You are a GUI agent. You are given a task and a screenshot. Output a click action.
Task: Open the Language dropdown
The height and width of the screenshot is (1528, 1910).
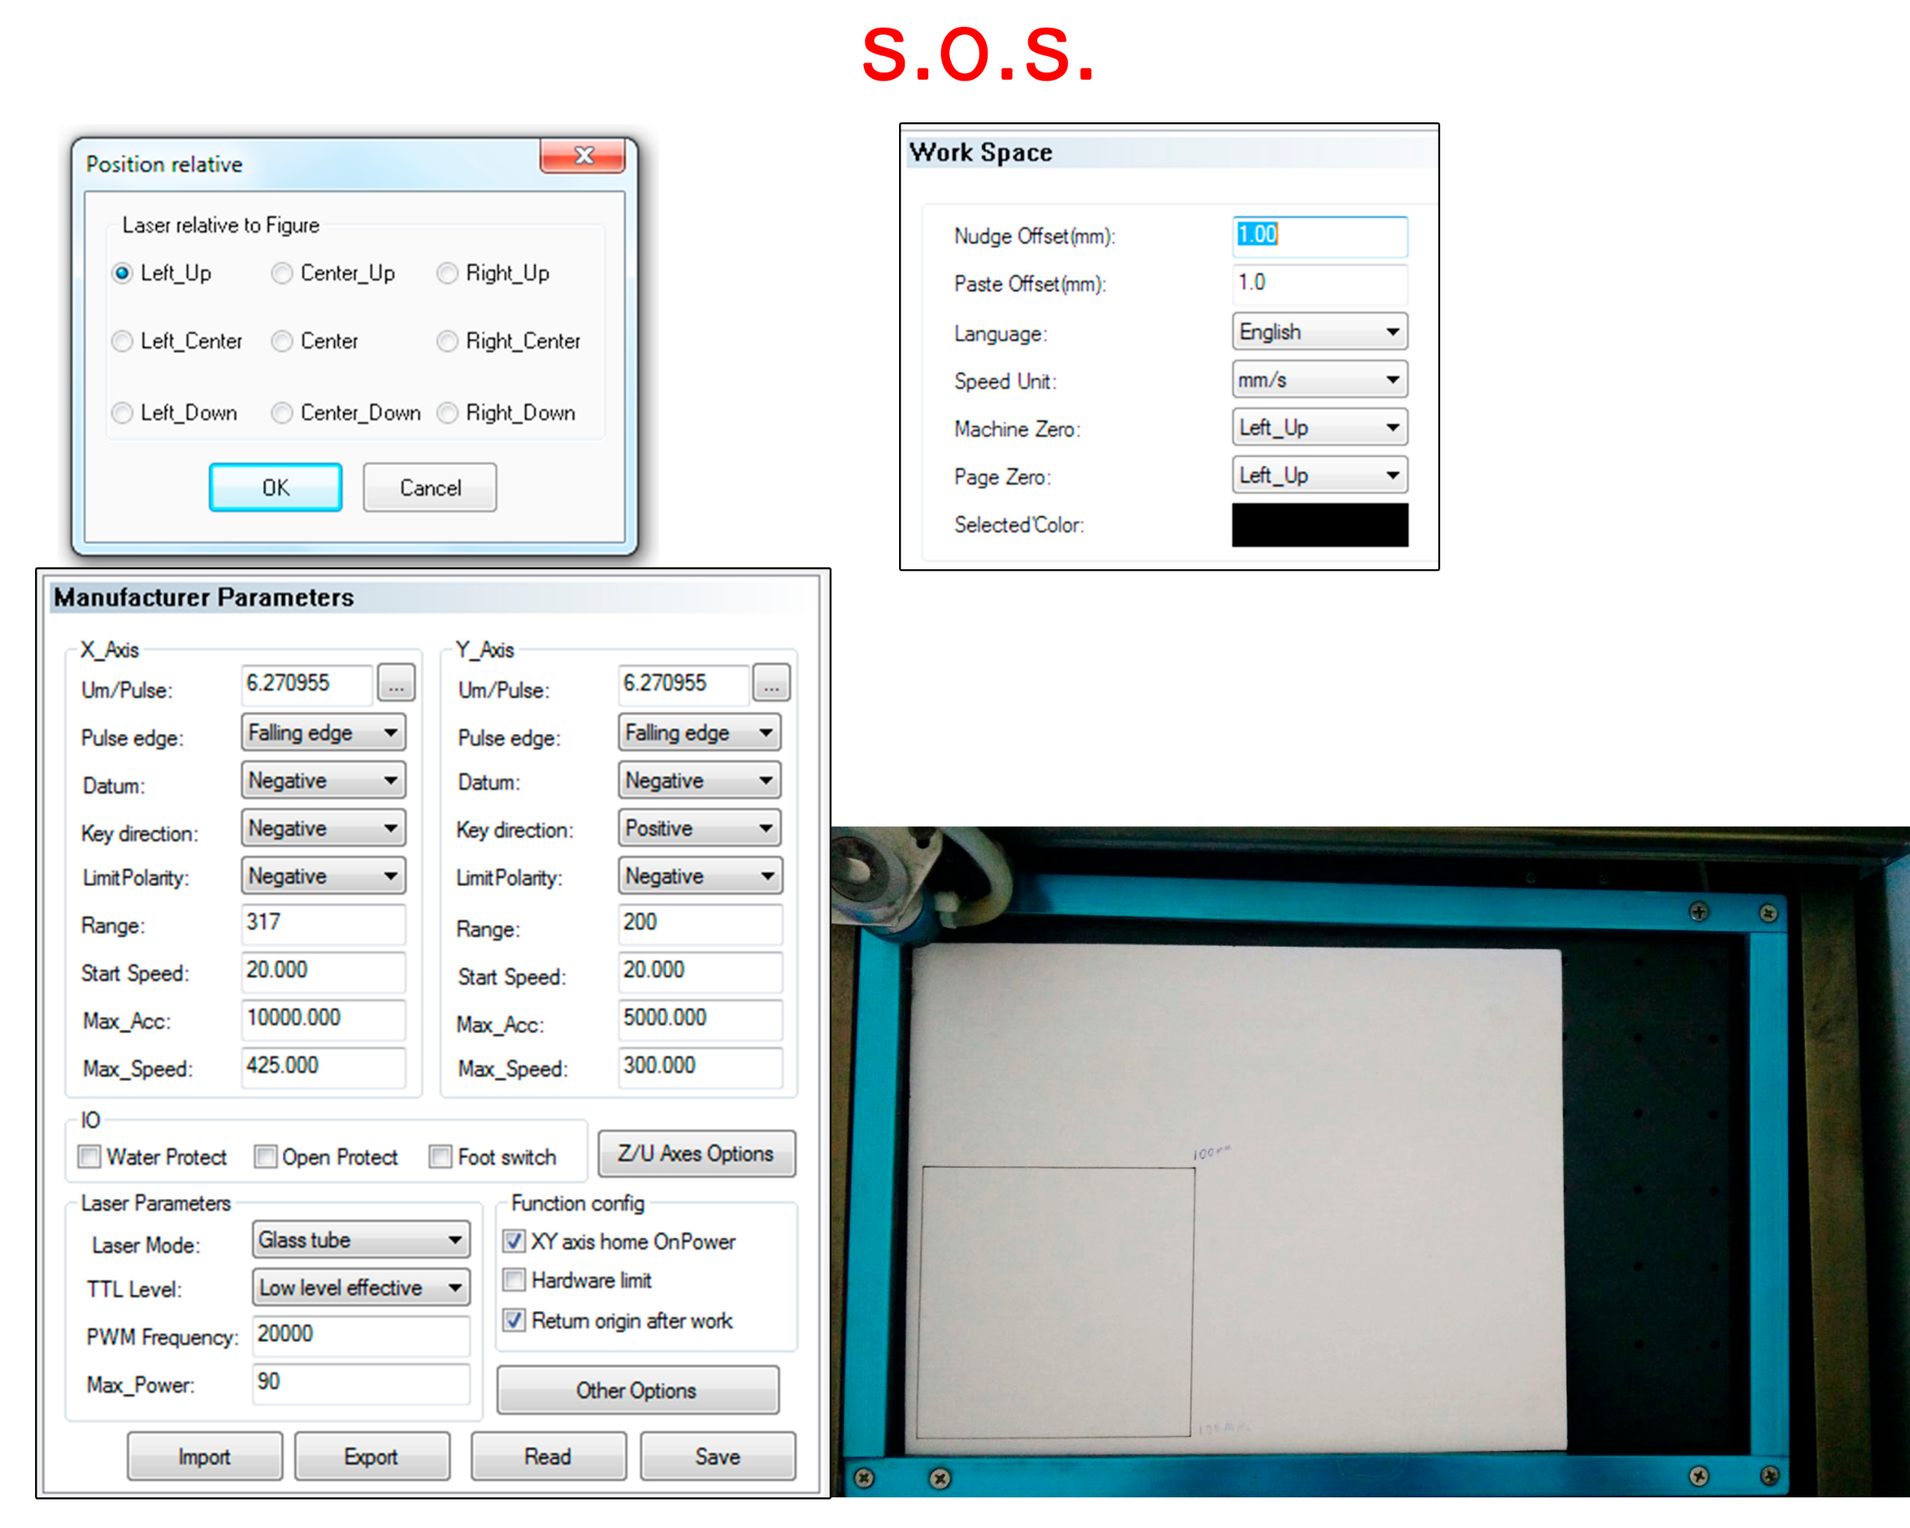coord(1318,332)
